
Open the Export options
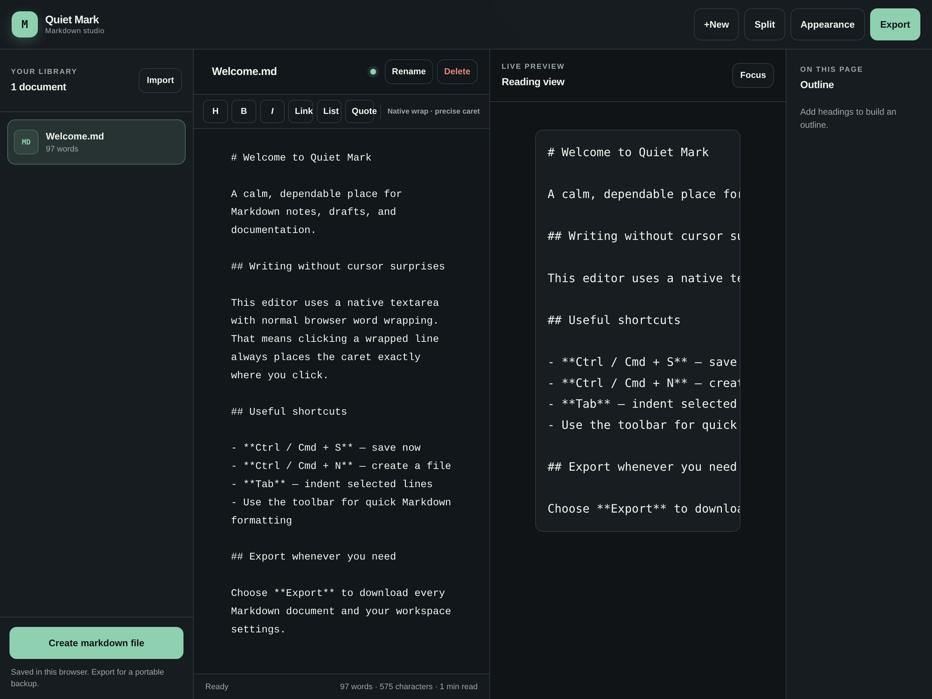pos(895,24)
